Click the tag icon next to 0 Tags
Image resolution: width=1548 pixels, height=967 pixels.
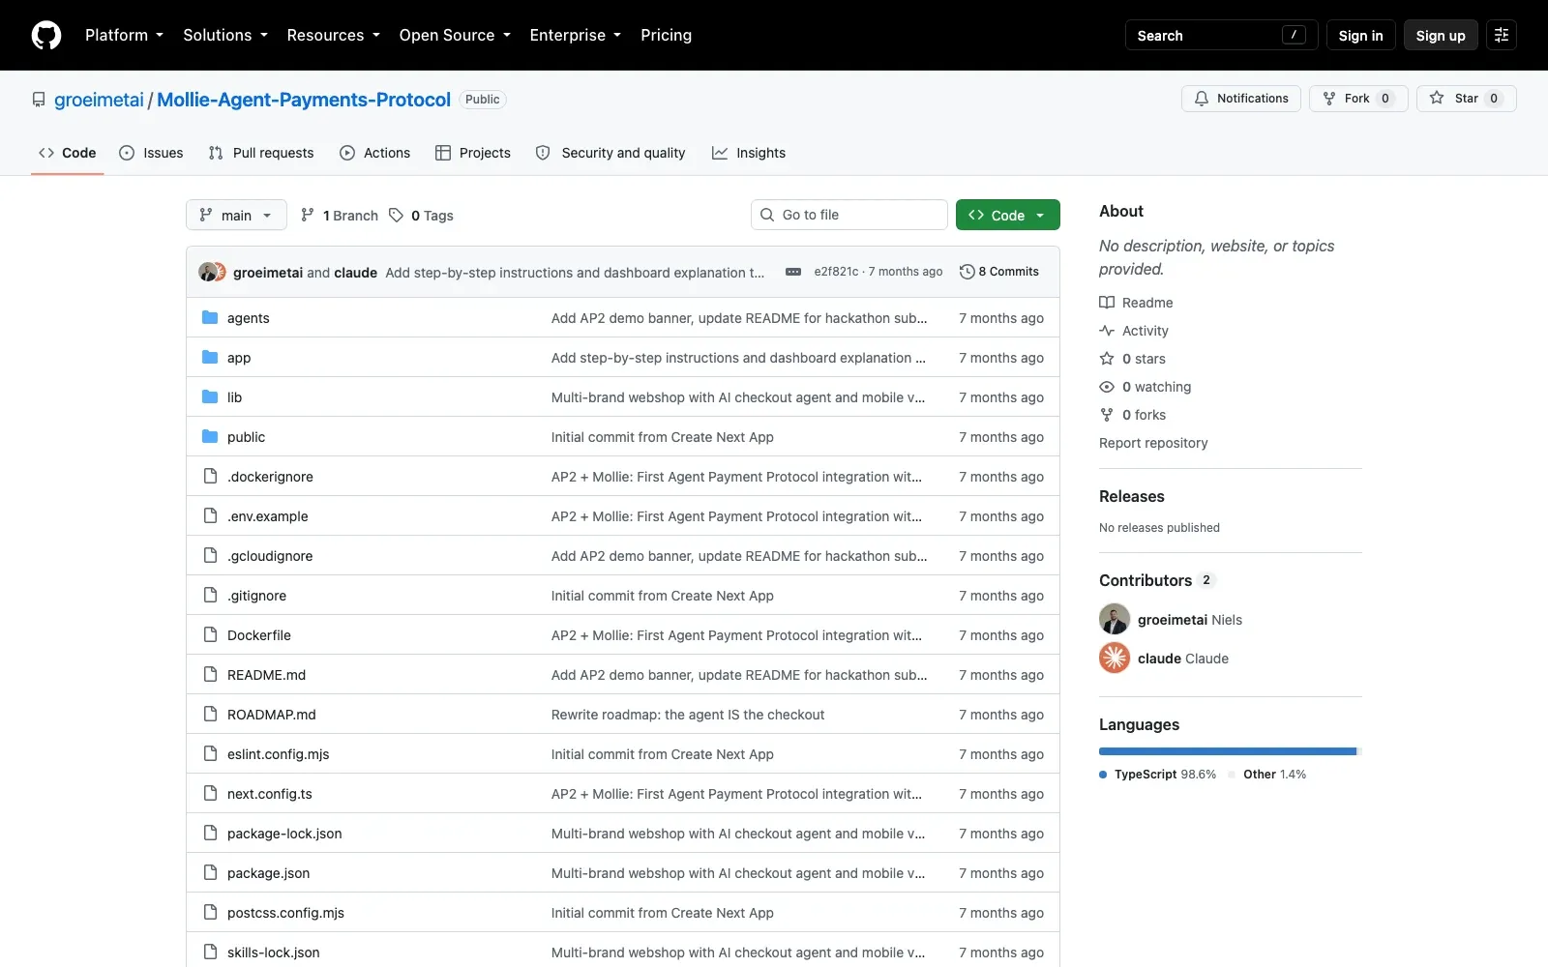pyautogui.click(x=397, y=215)
